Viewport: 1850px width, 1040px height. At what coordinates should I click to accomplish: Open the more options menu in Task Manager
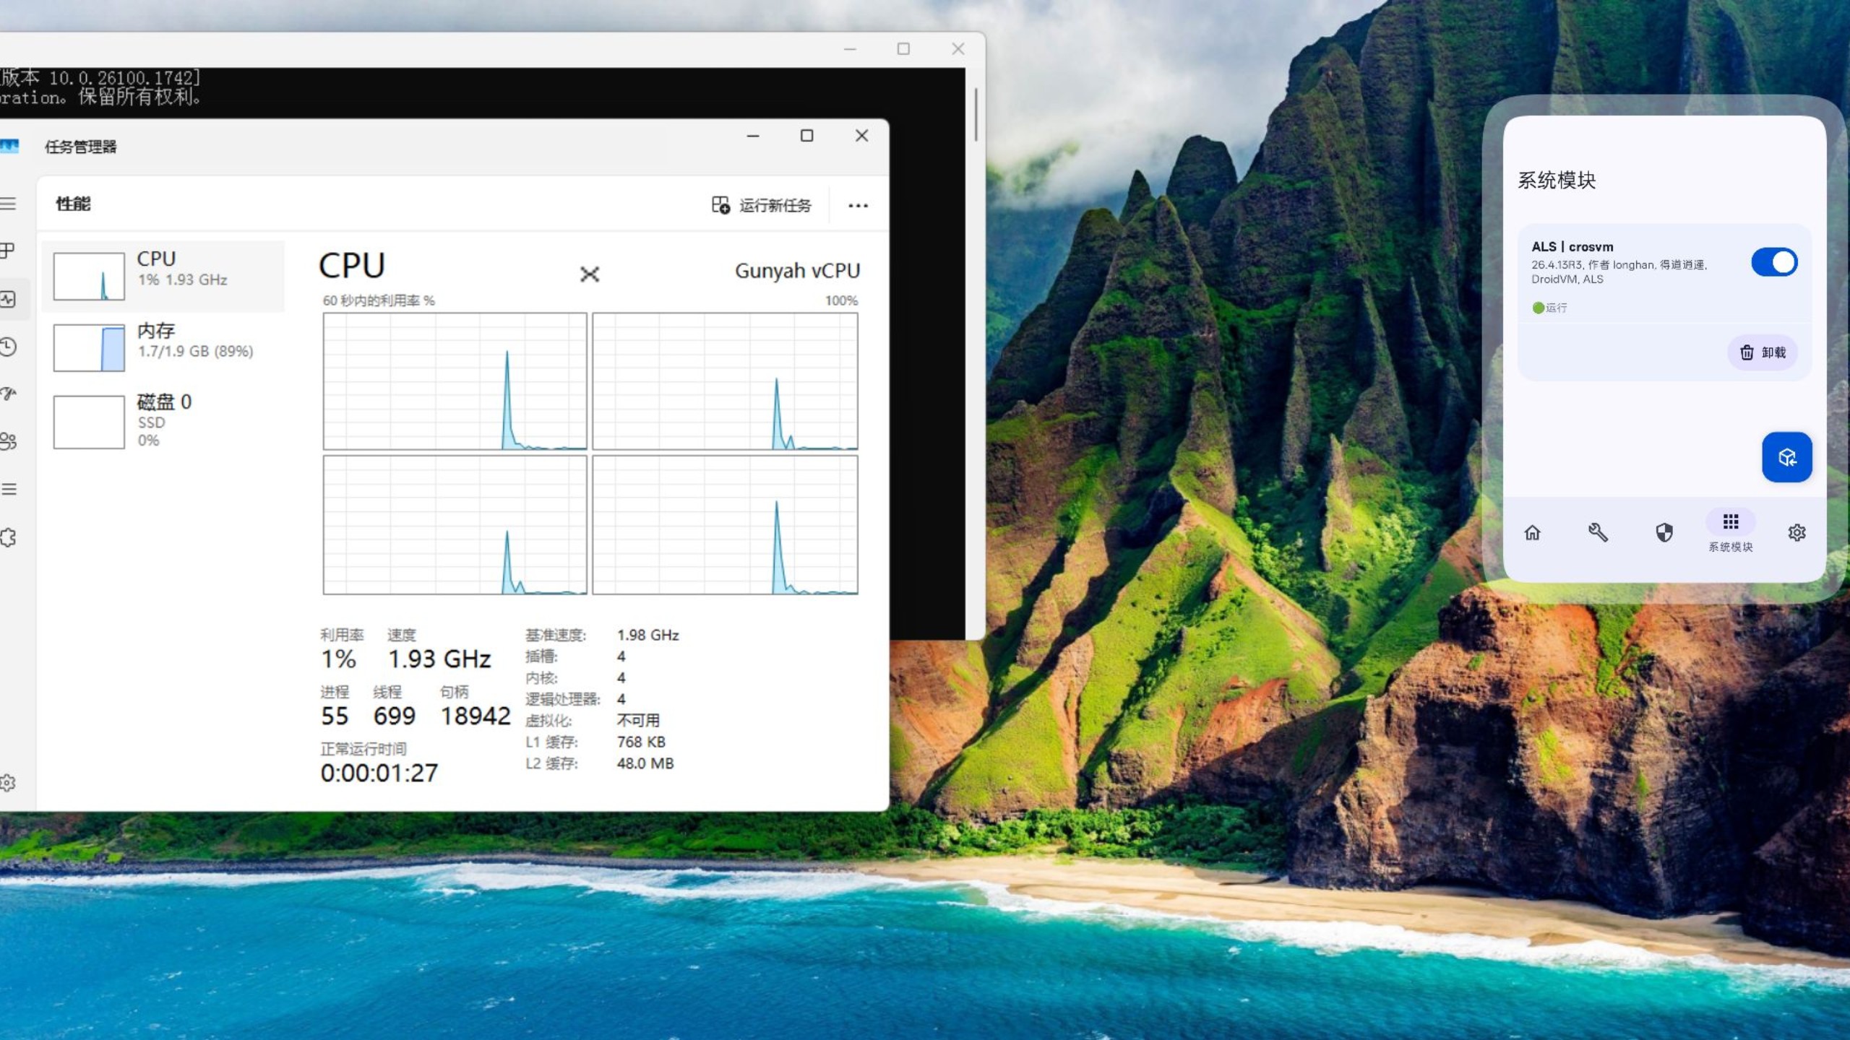click(x=859, y=206)
